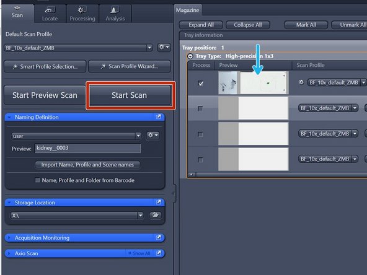Open the Analysis tab

coord(115,14)
